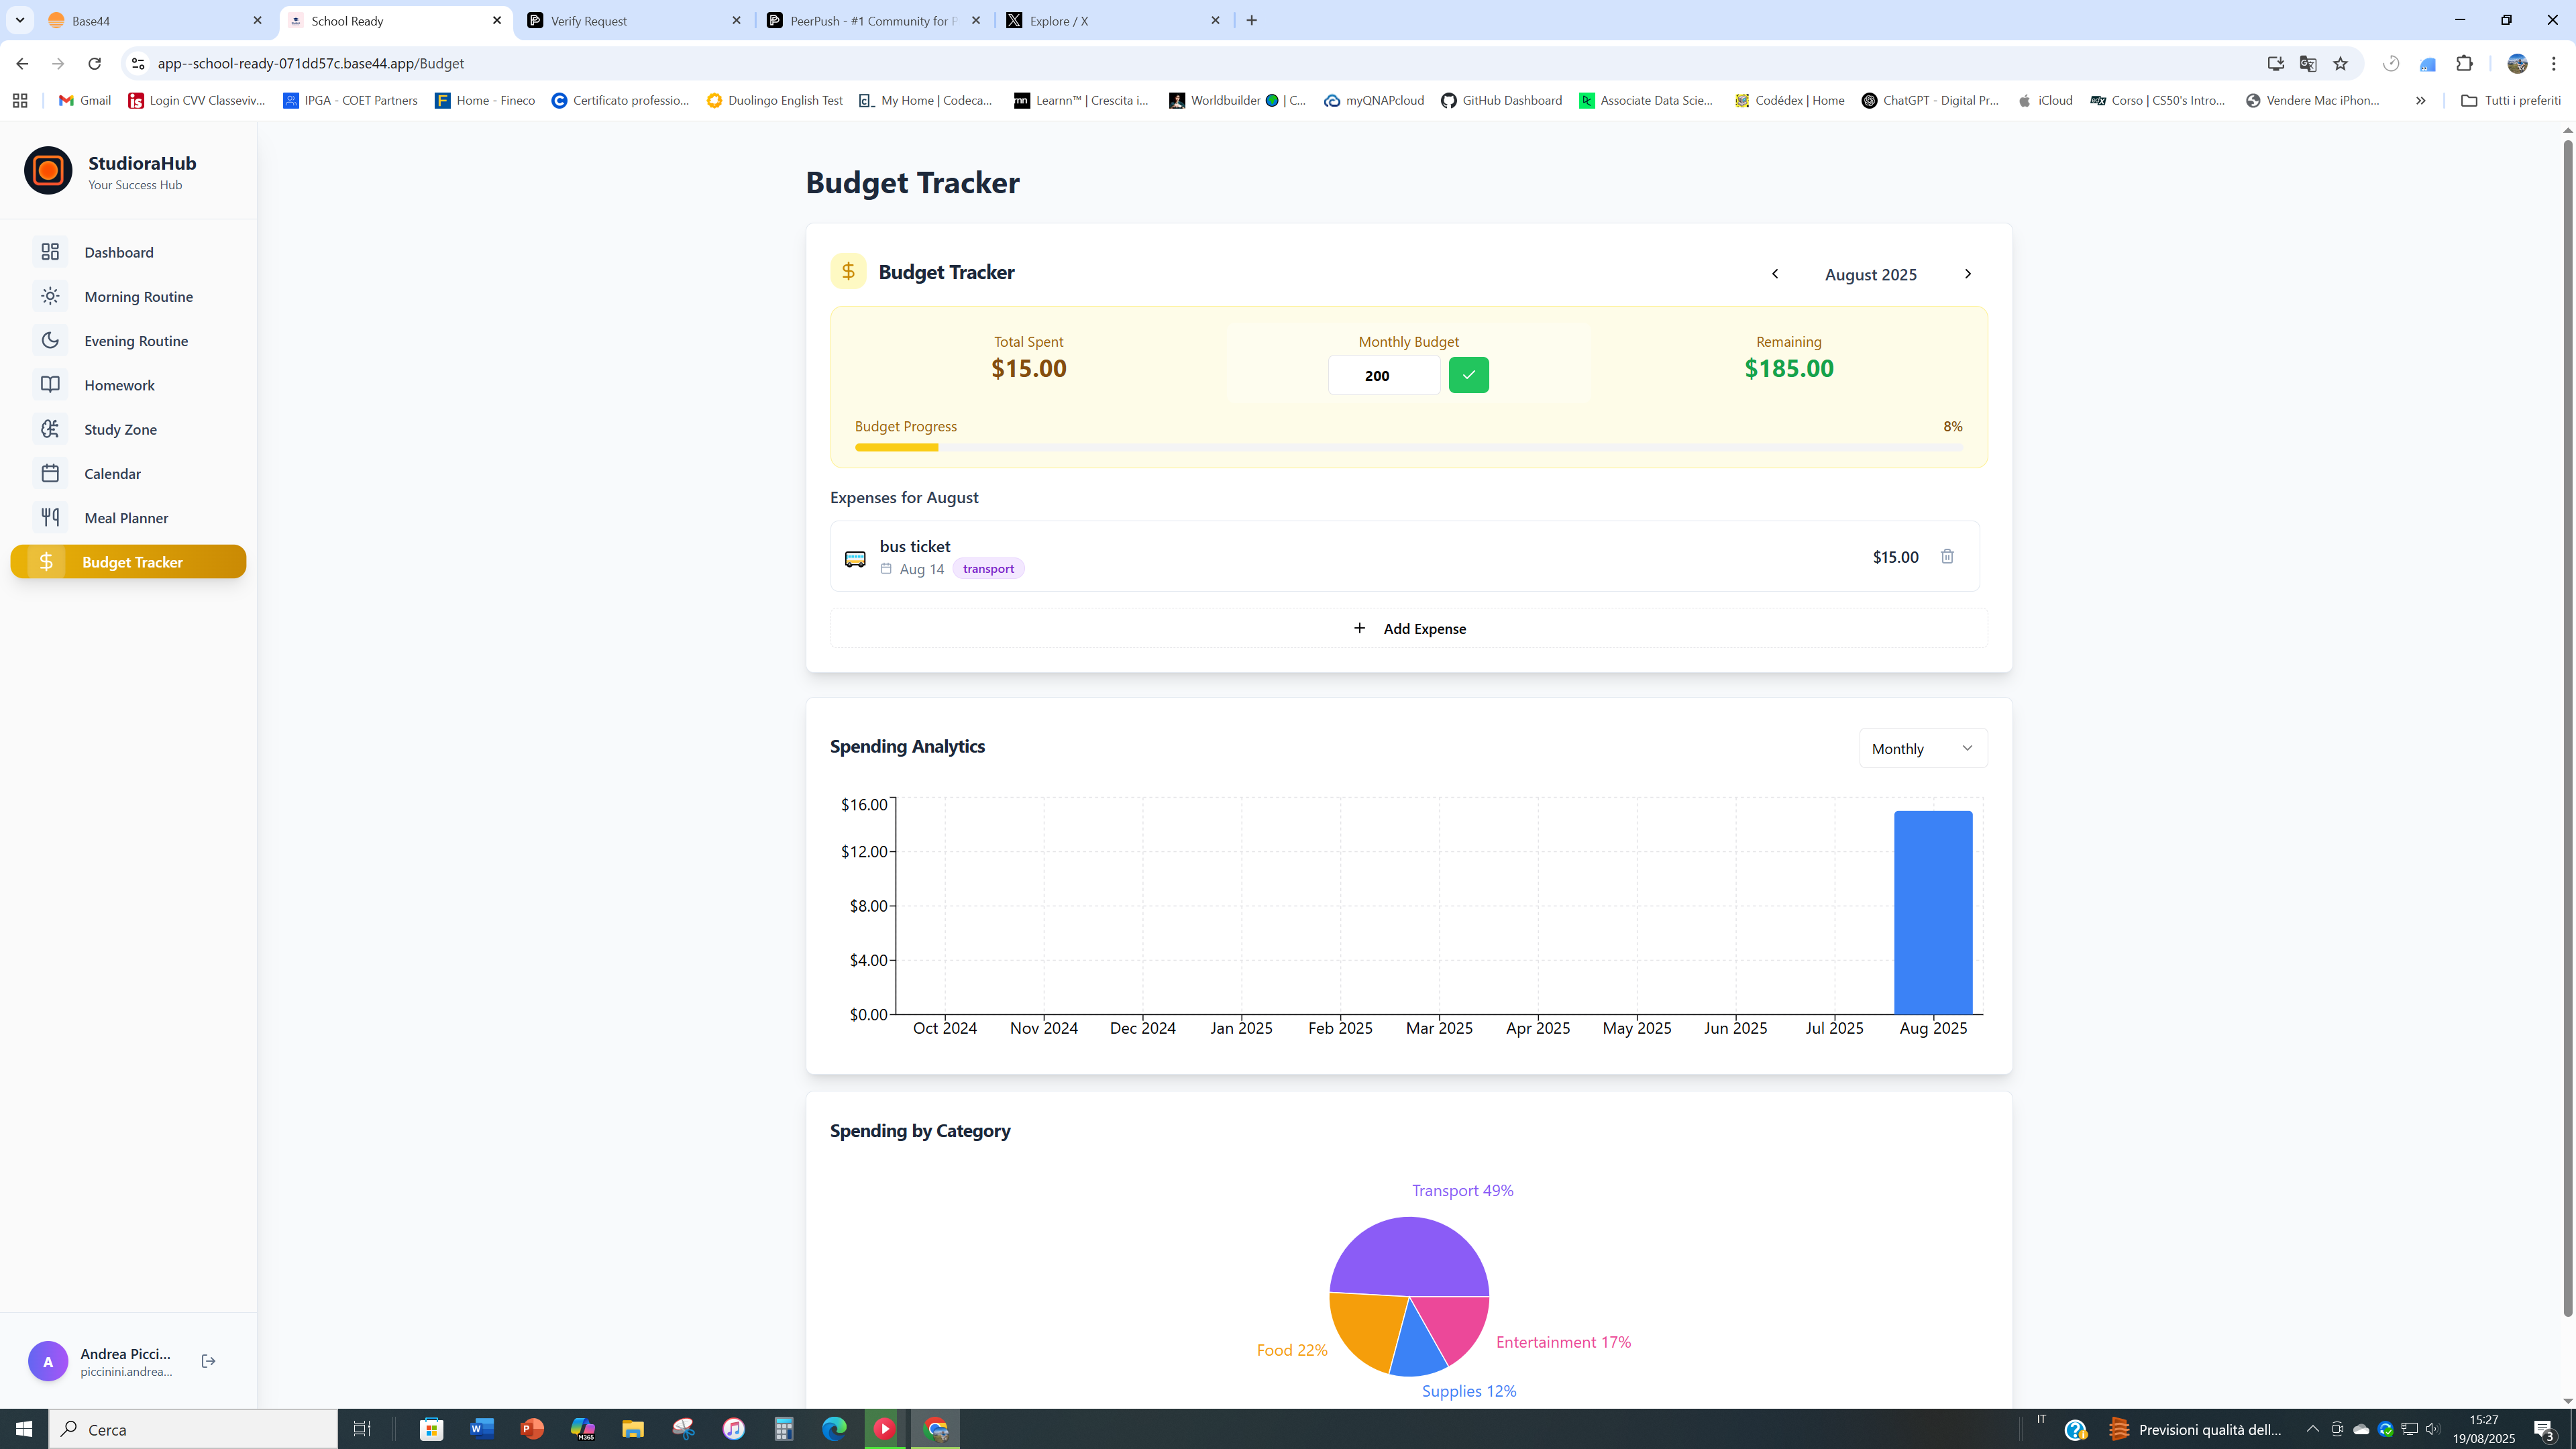The image size is (2576, 1449).
Task: Click the Add Expense button
Action: 1408,628
